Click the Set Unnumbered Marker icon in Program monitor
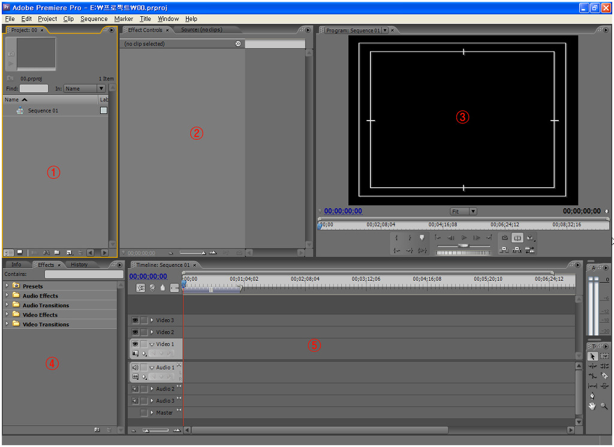This screenshot has height=447, width=614. pyautogui.click(x=422, y=238)
